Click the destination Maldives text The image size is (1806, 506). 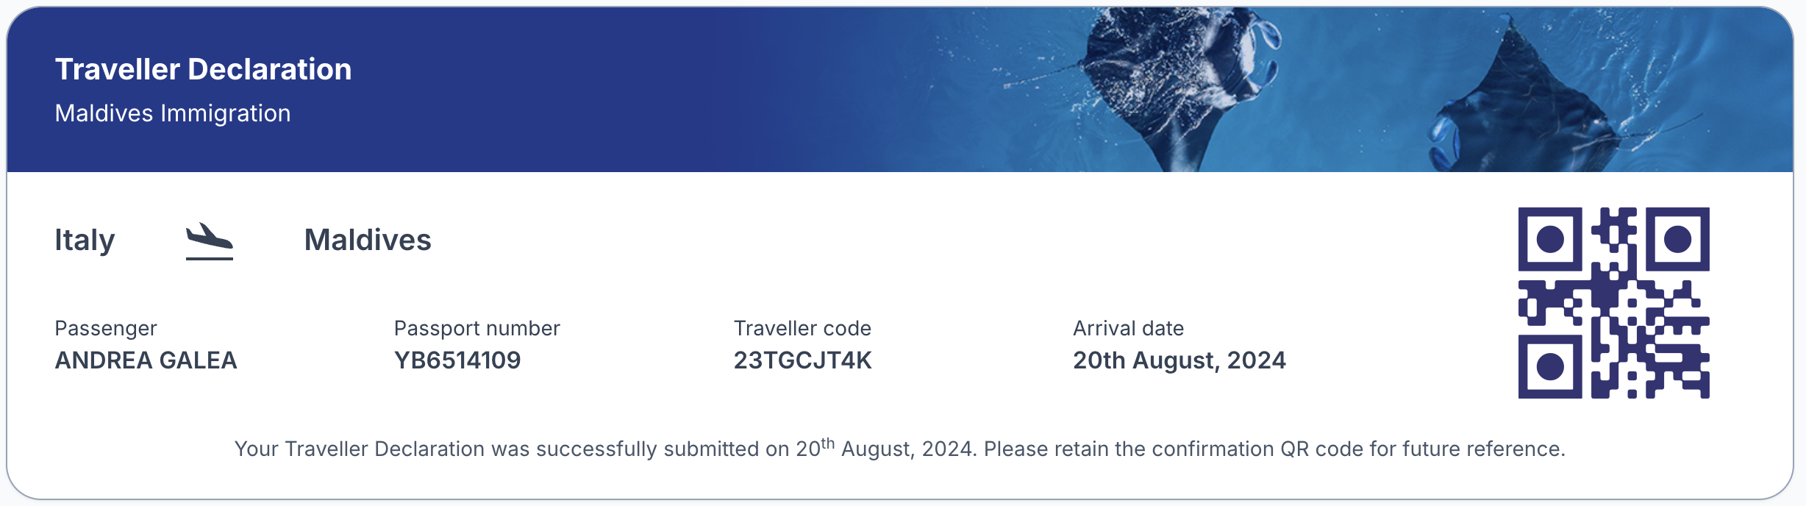368,240
